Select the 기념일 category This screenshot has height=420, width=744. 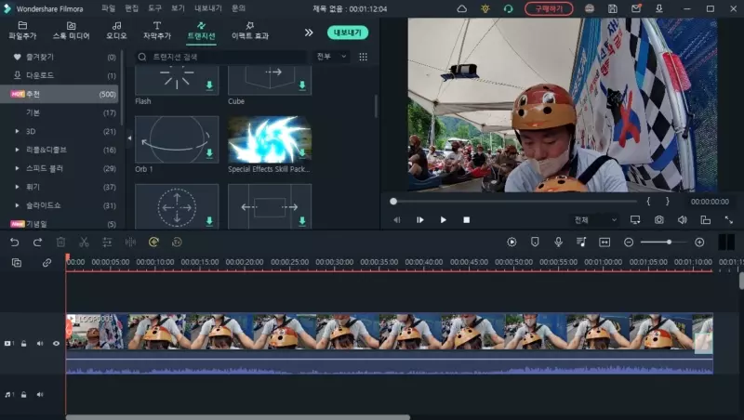pyautogui.click(x=60, y=224)
